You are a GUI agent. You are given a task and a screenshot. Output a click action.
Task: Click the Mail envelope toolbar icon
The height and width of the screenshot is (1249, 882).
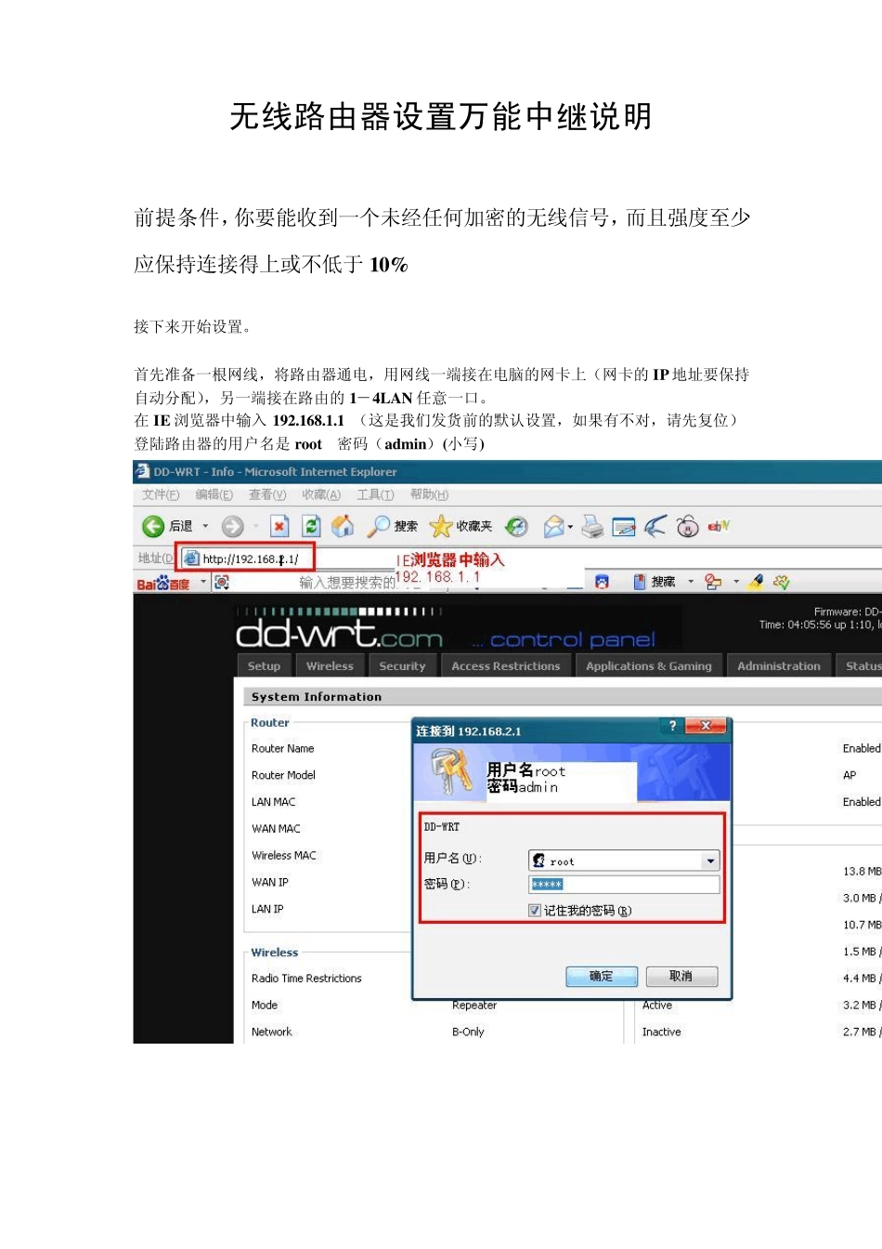click(x=553, y=527)
